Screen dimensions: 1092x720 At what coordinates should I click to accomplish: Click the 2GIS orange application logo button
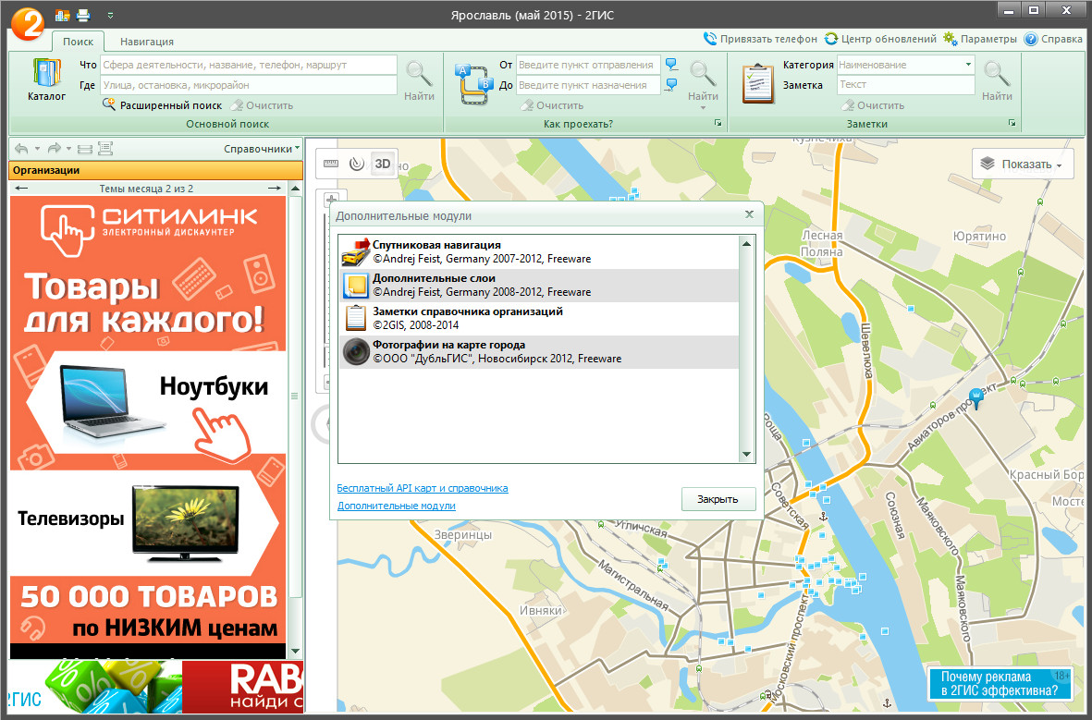click(x=28, y=23)
